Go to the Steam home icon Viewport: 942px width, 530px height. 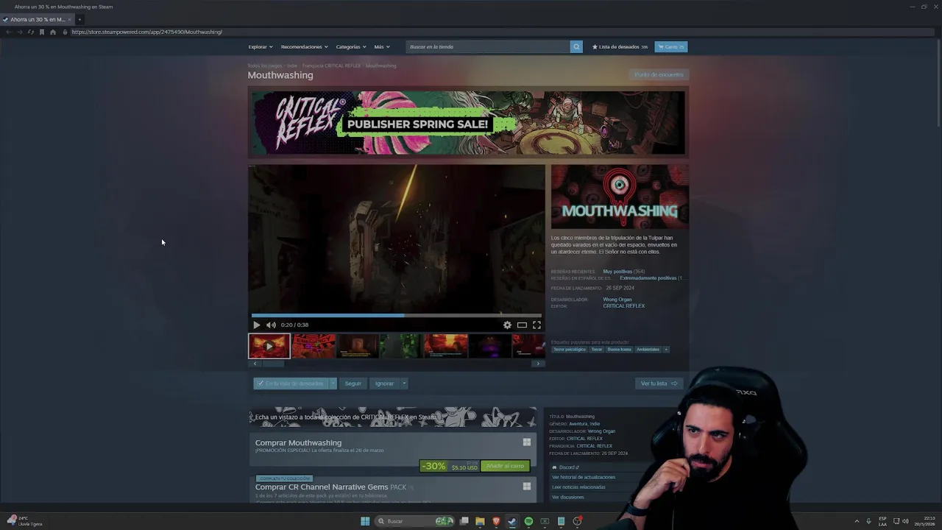(x=53, y=32)
